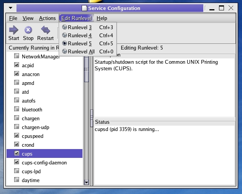Screen dimensions: 242x194
Task: Disable the crond service checkbox
Action: tap(16, 145)
